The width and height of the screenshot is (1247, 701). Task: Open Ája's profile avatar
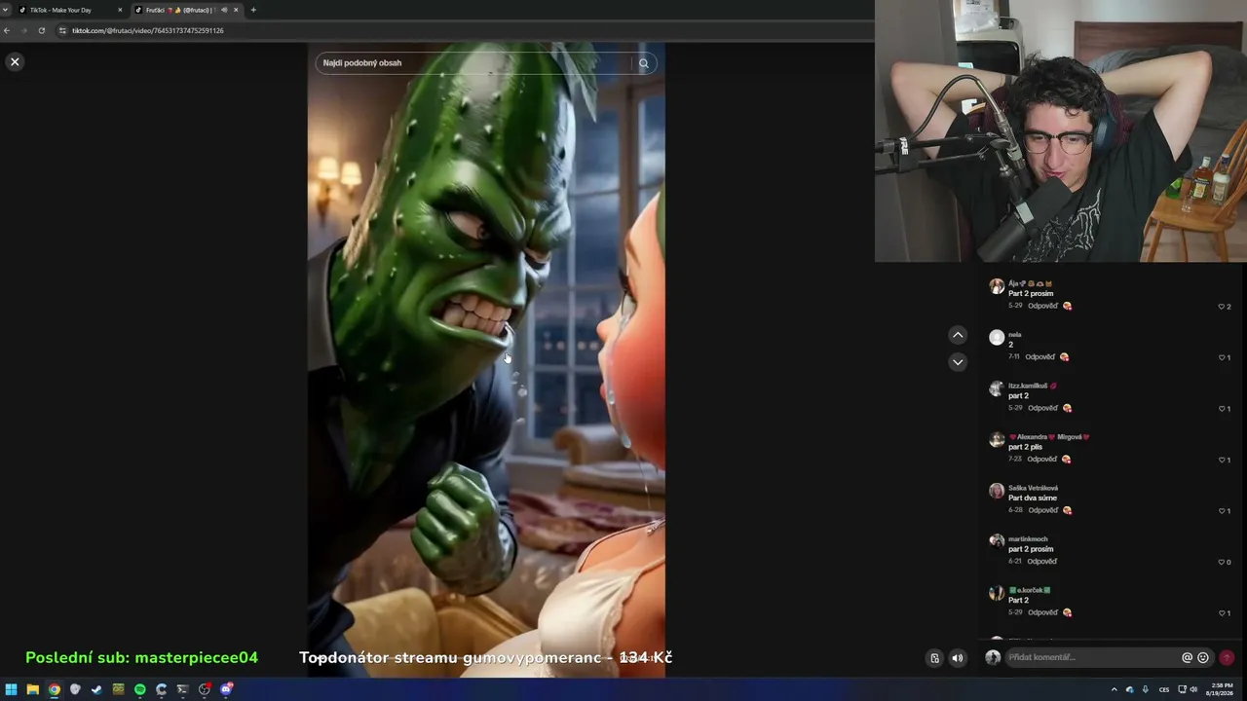pyautogui.click(x=997, y=286)
